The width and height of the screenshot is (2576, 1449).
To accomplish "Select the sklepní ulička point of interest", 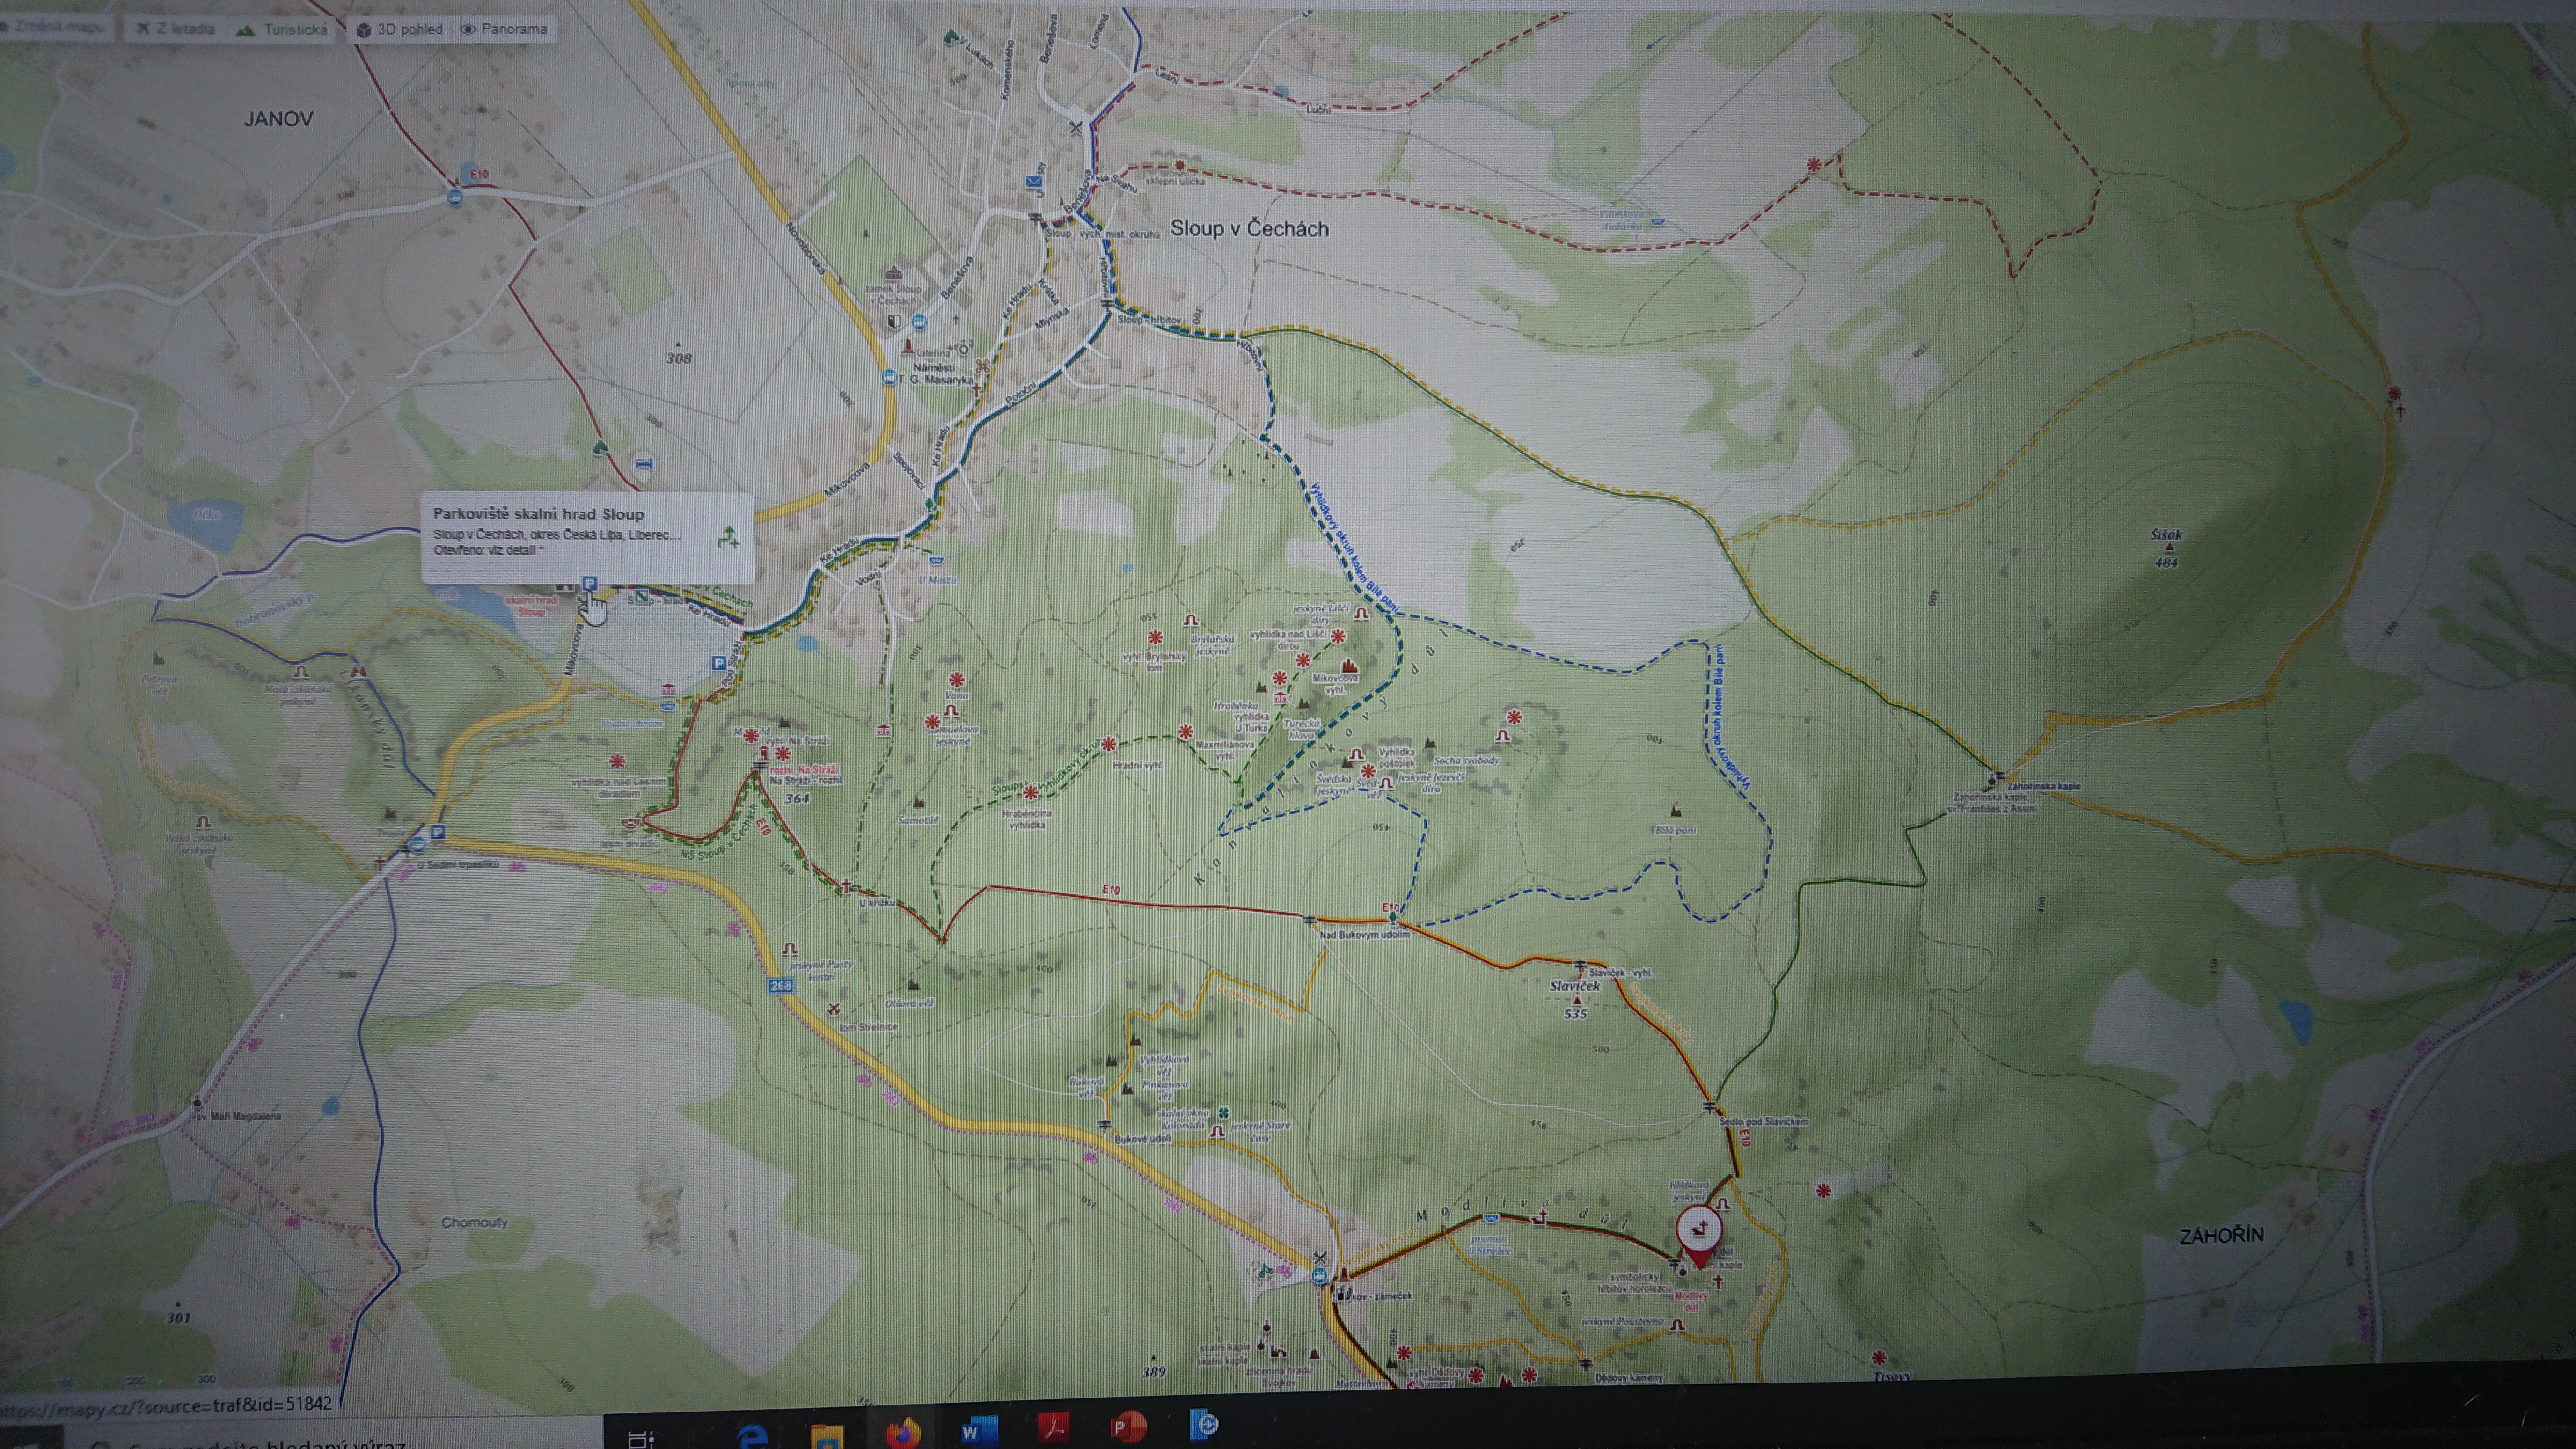I will click(1181, 166).
